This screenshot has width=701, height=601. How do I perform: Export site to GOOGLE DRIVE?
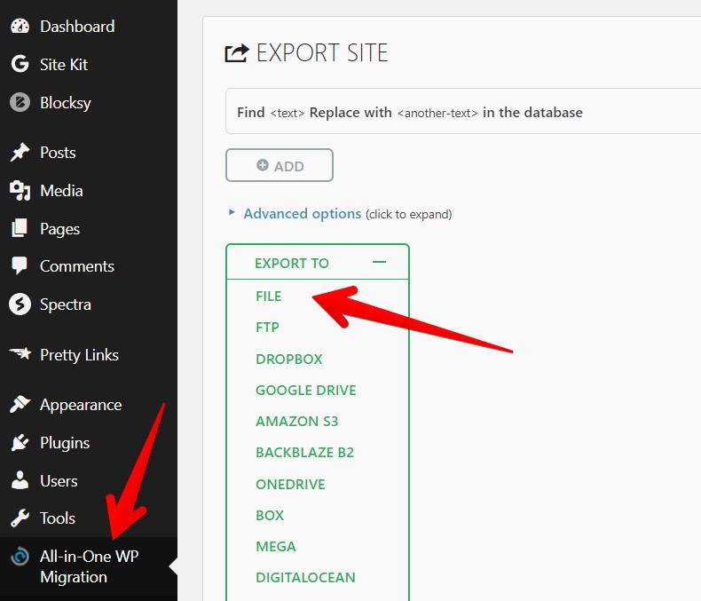[306, 390]
